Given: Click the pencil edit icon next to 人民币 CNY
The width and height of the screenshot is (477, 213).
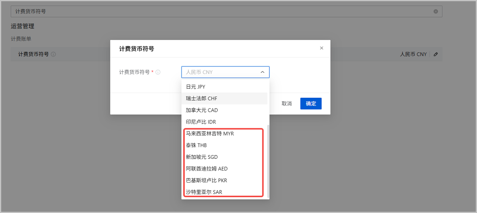Looking at the screenshot, I should [436, 54].
